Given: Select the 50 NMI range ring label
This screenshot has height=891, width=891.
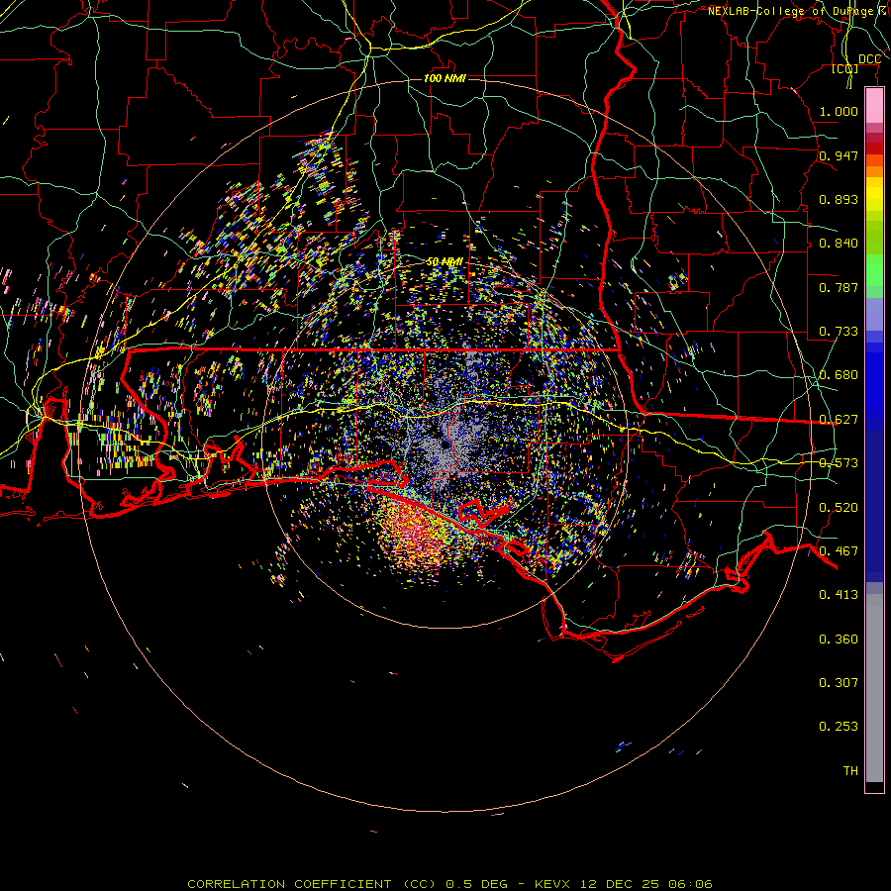Looking at the screenshot, I should 445,262.
